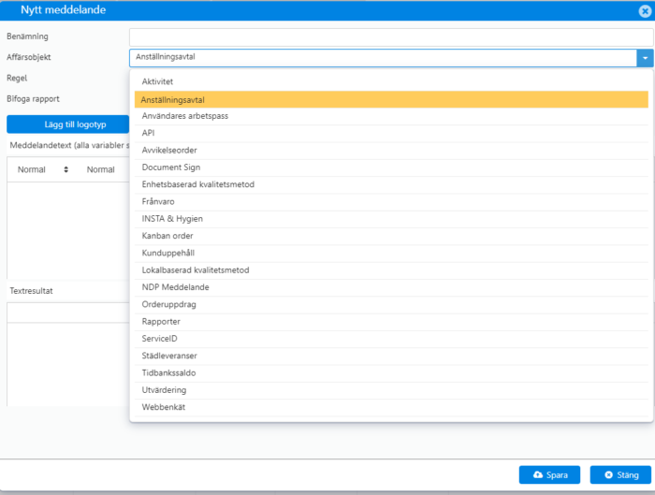Select NDP Meddelande option

pos(391,287)
